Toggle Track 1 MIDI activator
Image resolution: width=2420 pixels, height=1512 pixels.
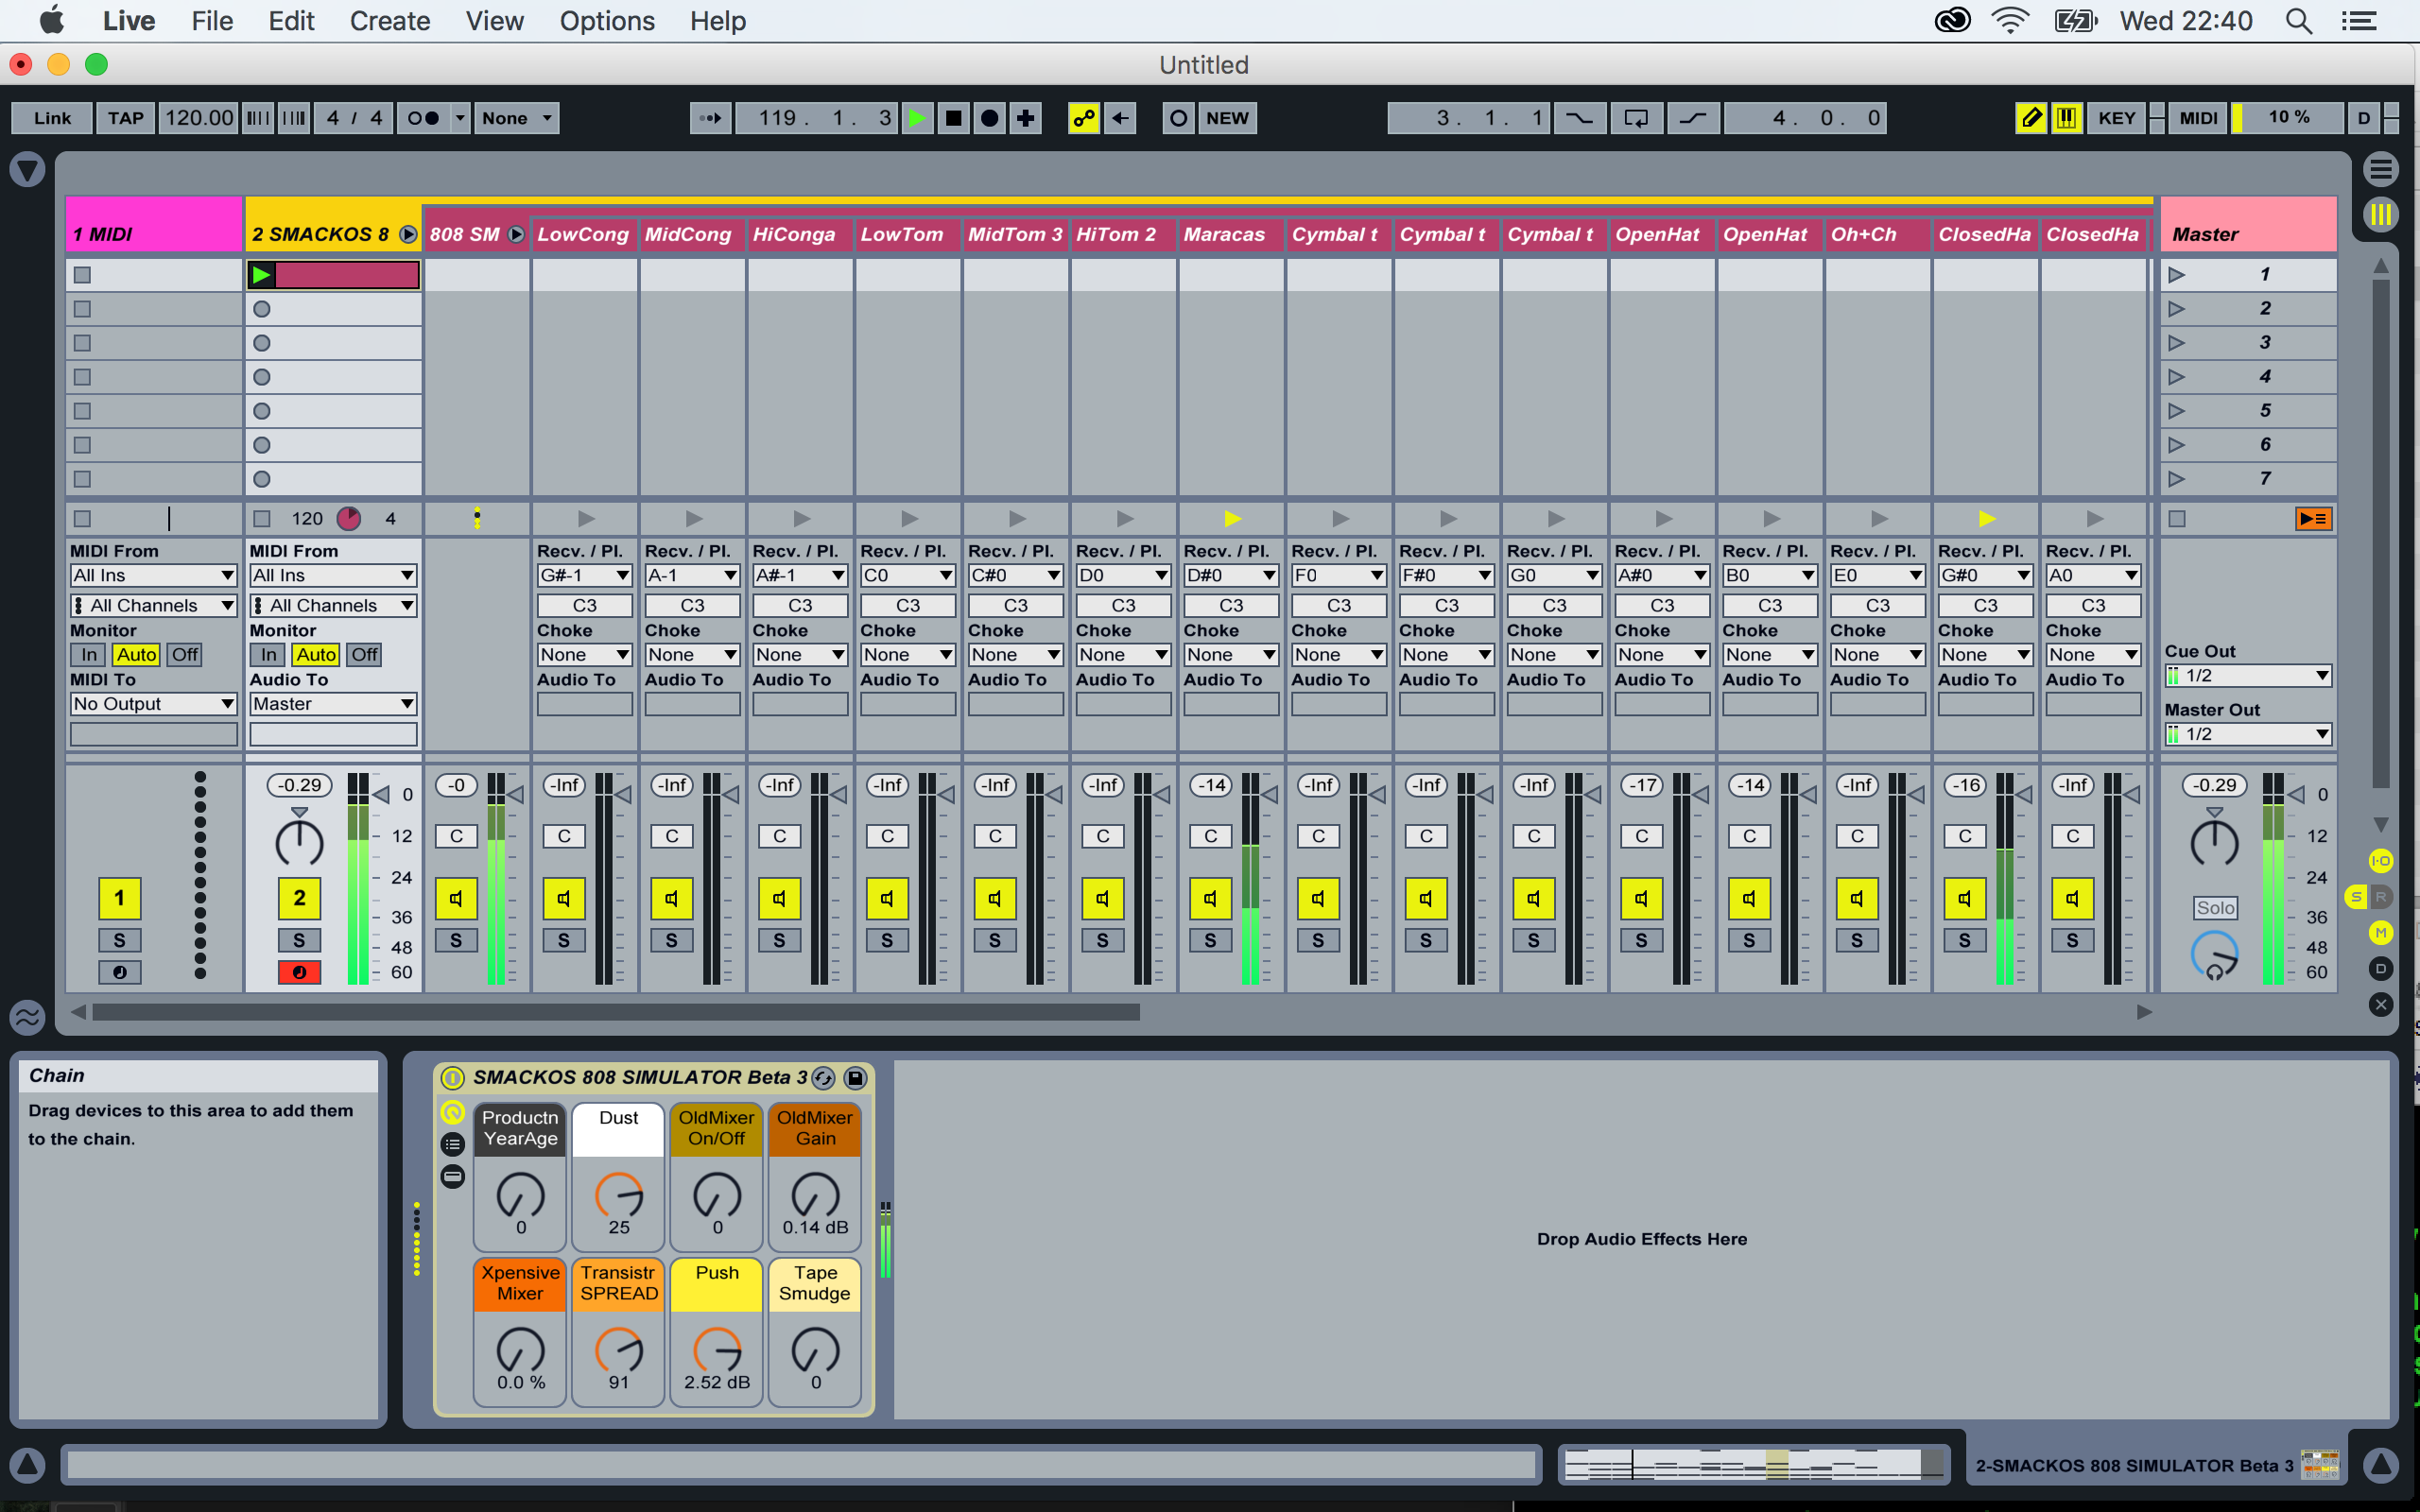119,897
